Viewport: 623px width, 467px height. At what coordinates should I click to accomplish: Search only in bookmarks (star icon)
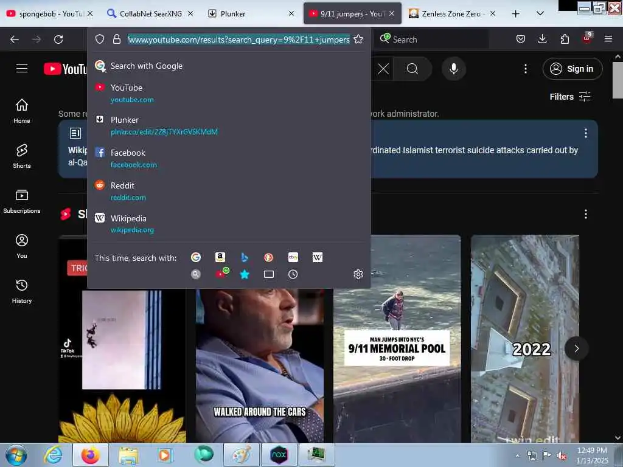245,274
